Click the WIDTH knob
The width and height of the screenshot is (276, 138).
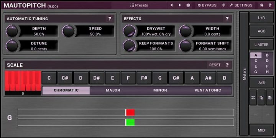tap(186, 31)
